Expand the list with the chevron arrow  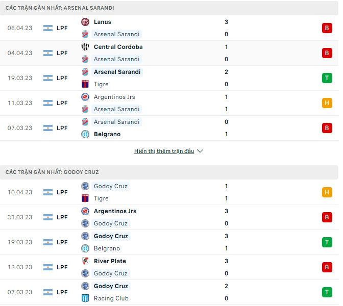[x=200, y=151]
